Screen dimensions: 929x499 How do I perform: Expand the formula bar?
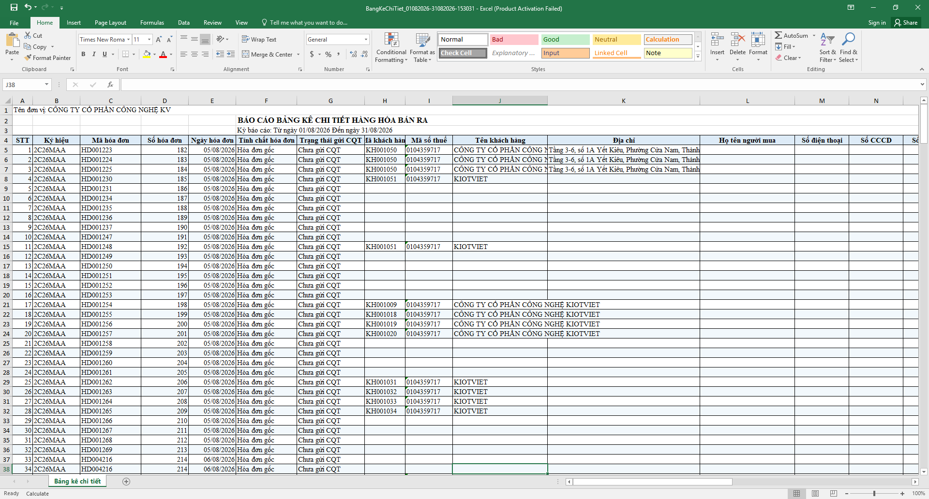pos(922,85)
